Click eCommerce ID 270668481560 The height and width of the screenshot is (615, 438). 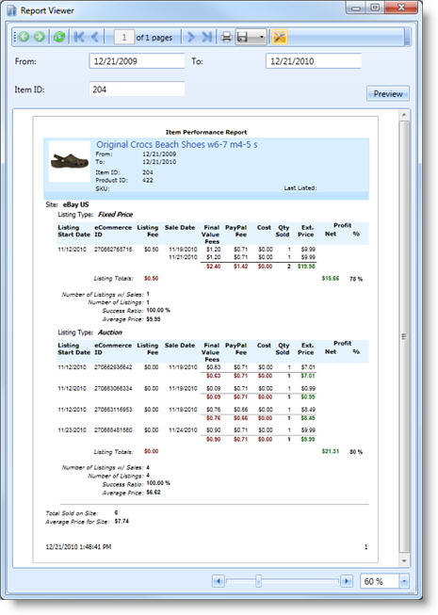[x=113, y=430]
